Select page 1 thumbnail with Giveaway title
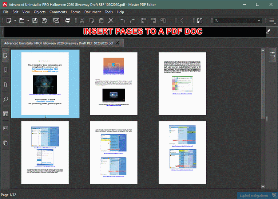Screen dimensions: 278x199 point(45,83)
